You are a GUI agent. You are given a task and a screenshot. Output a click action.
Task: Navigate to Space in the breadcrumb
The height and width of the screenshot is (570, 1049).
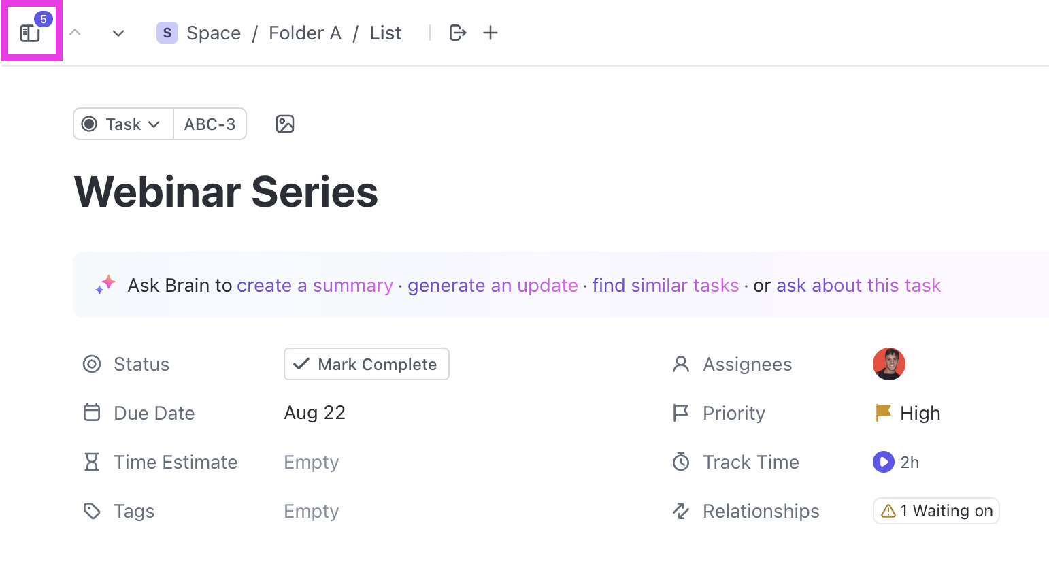[x=213, y=33]
